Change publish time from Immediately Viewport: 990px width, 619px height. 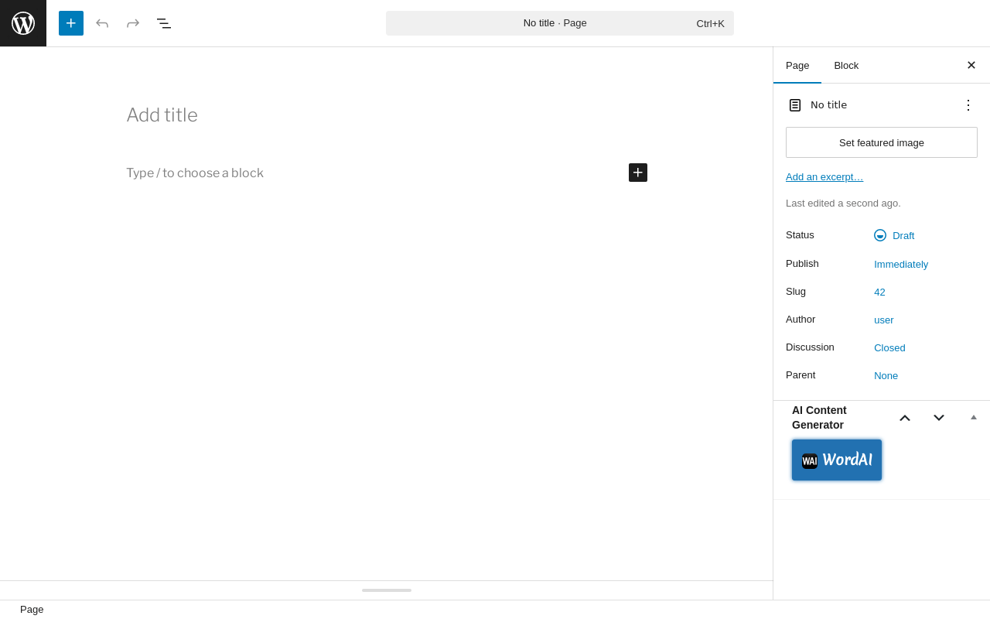click(x=901, y=264)
